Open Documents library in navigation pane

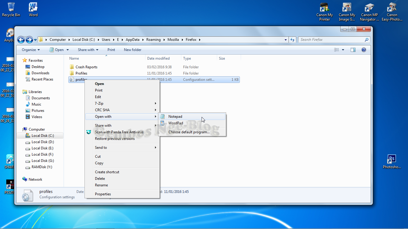pyautogui.click(x=41, y=98)
